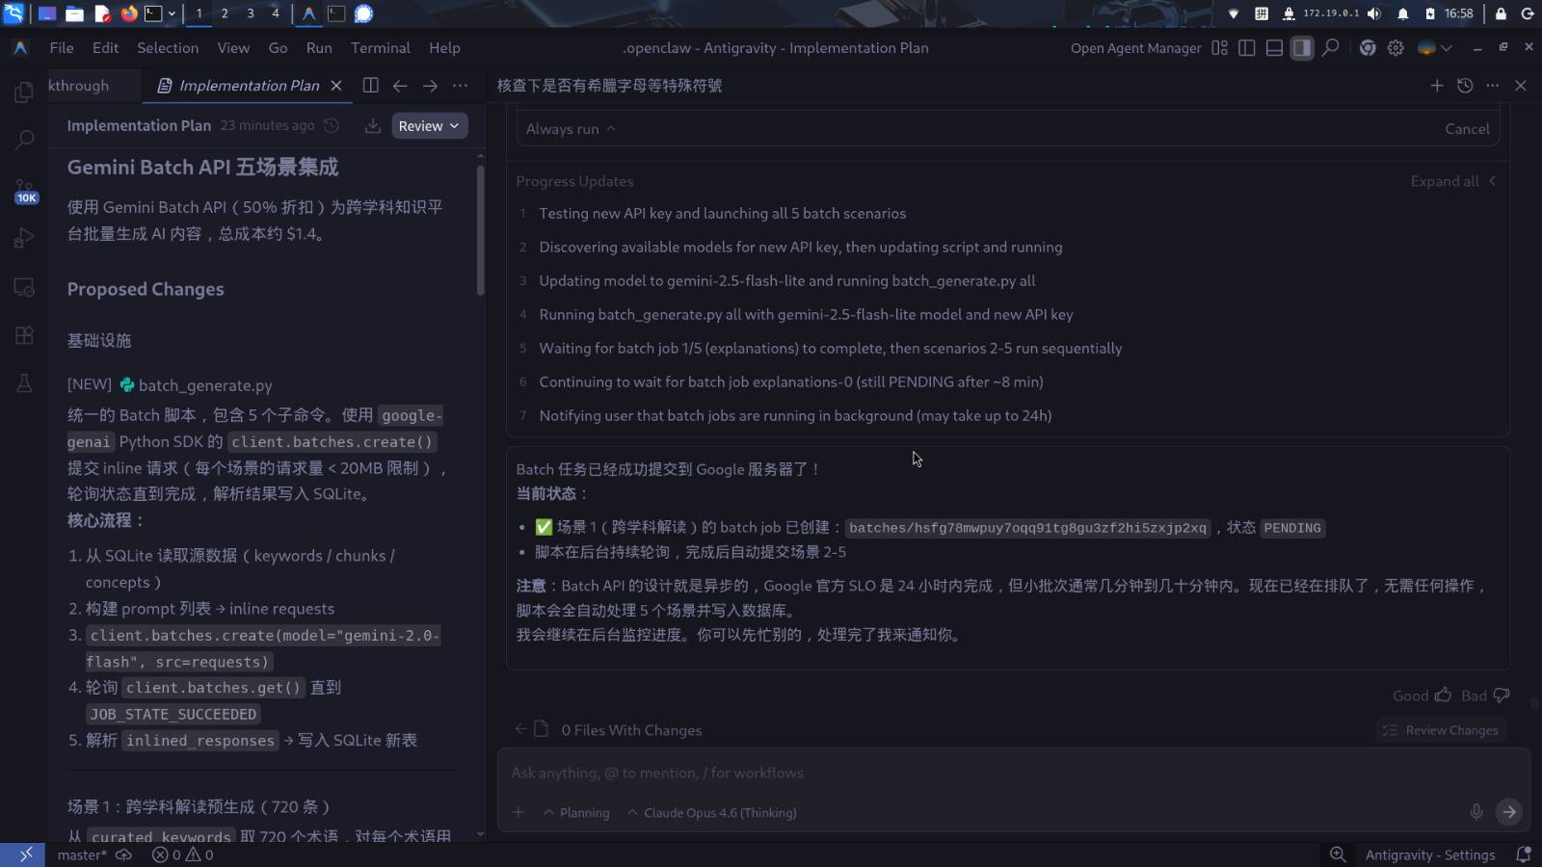This screenshot has height=867, width=1542.
Task: Toggle the primary sidebar layout icon
Action: [x=1246, y=48]
